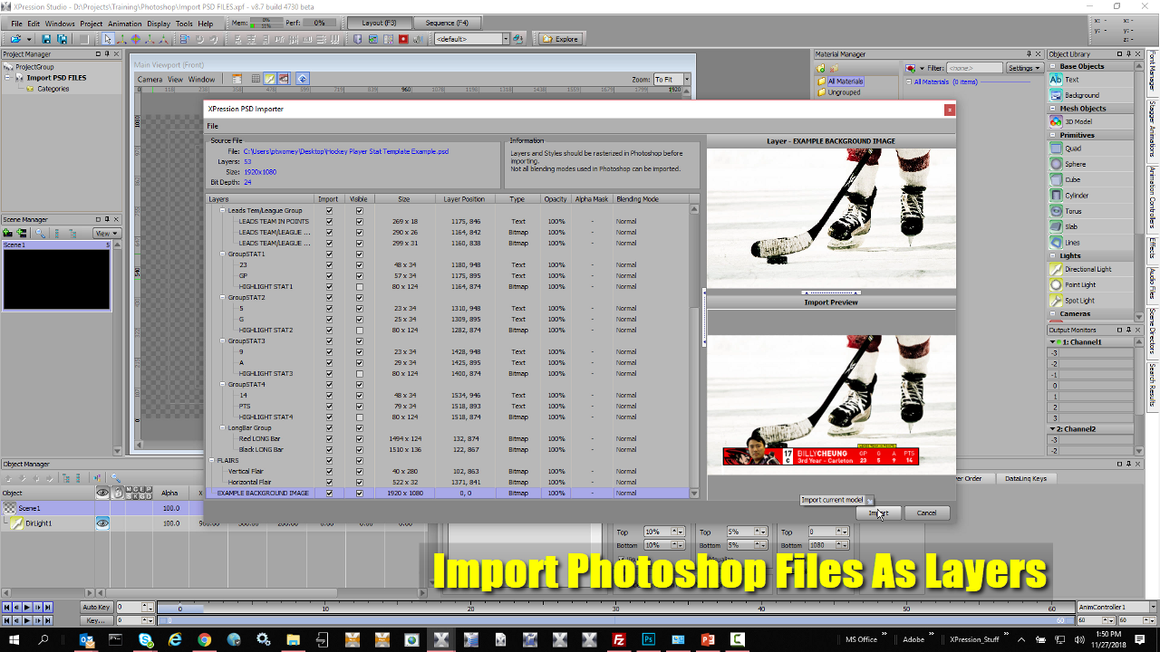Click the Text object icon in Object Library

1056,80
